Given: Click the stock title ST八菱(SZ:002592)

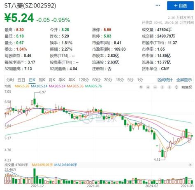Looking at the screenshot, I should 30,6.
